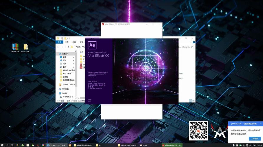Click the Adobe-Aft address bar path

[x=80, y=47]
